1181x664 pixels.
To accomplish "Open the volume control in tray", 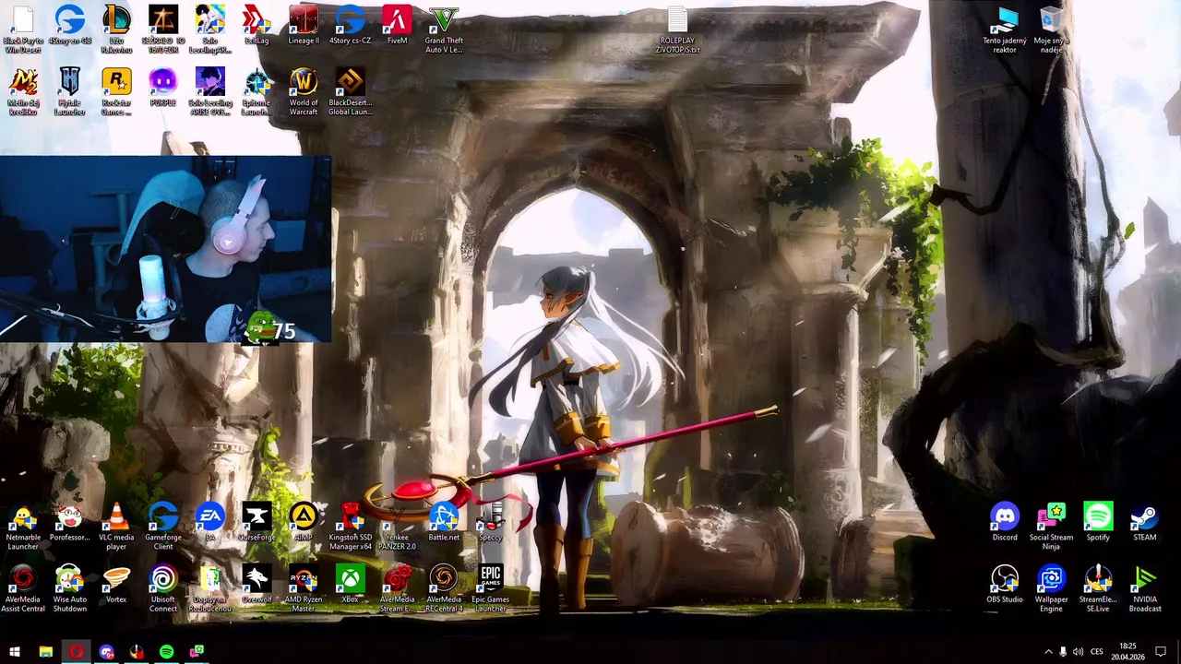I will pyautogui.click(x=1078, y=652).
